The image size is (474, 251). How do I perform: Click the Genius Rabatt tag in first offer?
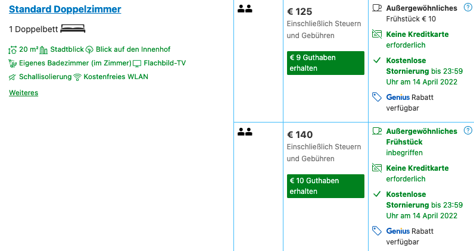pyautogui.click(x=377, y=97)
